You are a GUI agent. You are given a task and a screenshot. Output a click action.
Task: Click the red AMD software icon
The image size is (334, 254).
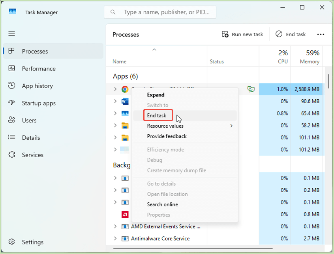click(x=125, y=214)
